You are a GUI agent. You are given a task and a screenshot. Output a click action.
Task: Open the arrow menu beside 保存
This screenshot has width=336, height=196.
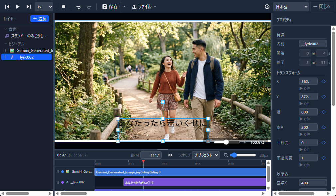click(124, 7)
